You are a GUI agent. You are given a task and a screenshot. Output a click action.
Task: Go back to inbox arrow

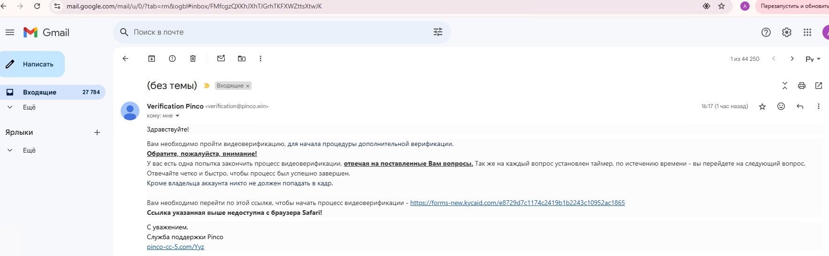pos(125,59)
